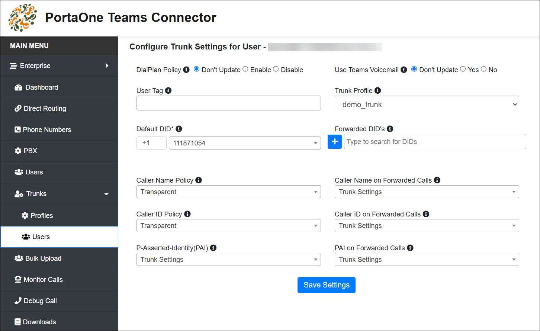
Task: Select Yes for Use Teams Voicemail
Action: (x=463, y=69)
